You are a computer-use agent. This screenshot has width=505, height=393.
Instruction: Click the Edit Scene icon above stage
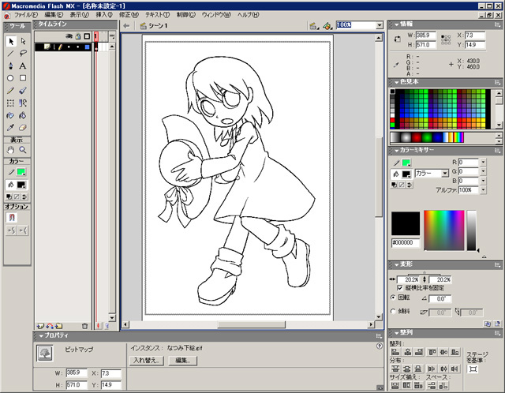click(313, 26)
